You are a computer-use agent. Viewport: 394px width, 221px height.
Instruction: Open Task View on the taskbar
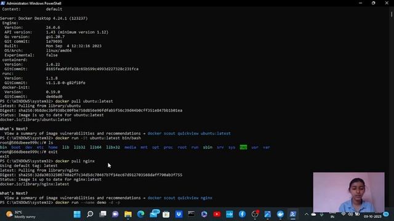(103, 214)
